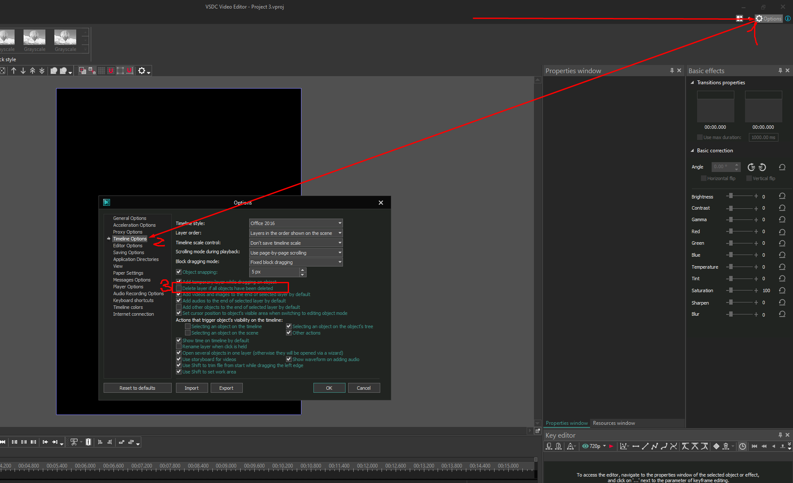Toggle Add audios to end of selected layer
The width and height of the screenshot is (793, 483).
click(x=179, y=301)
